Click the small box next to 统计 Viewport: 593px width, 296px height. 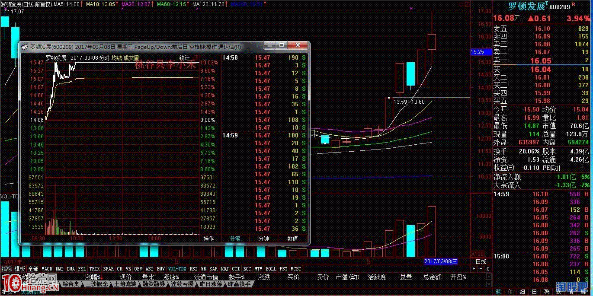click(195, 58)
